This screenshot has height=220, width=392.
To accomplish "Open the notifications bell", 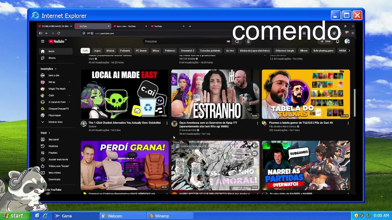I will tap(337, 41).
